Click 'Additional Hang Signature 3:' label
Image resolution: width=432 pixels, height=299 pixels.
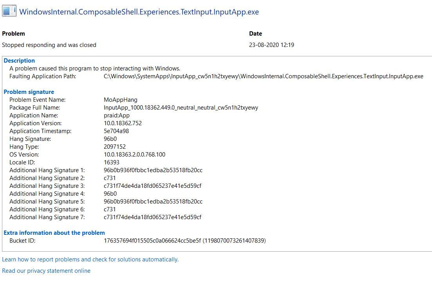(47, 186)
